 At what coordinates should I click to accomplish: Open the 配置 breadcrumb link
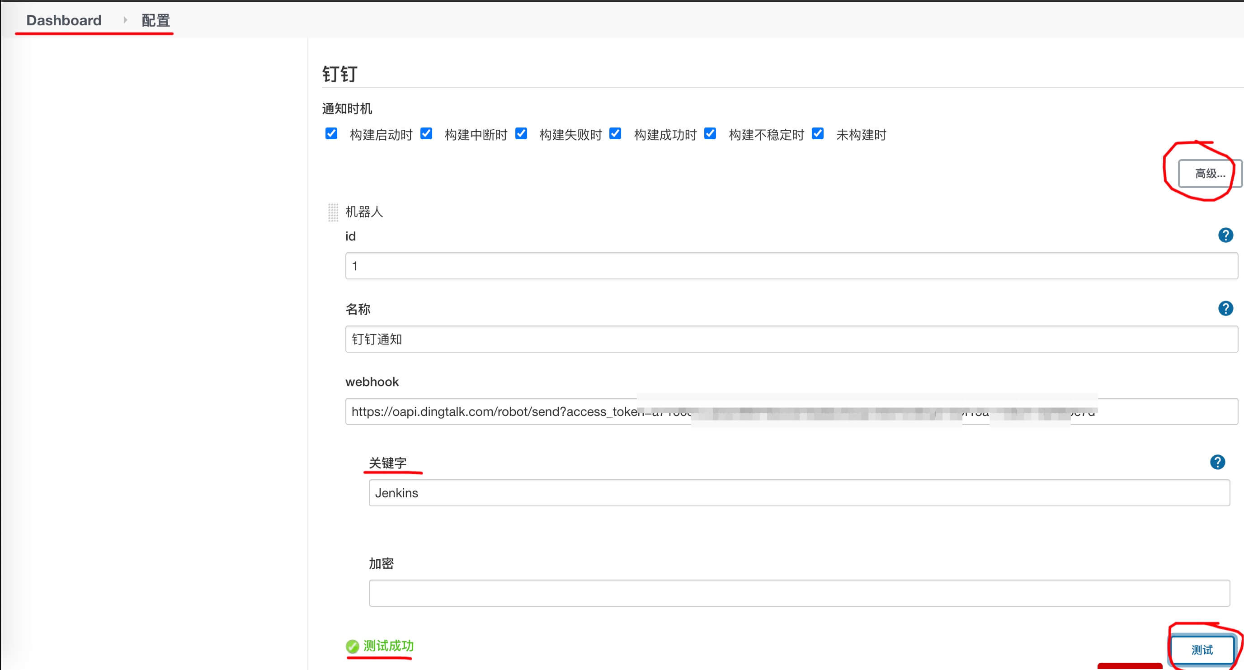[155, 20]
